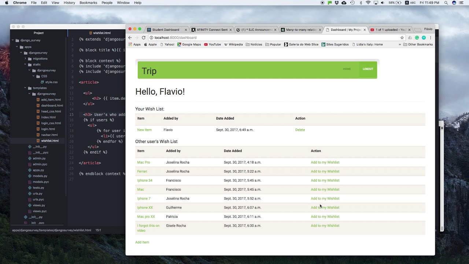Open the I forgot this on video link
Viewport: 469px width, 264px height.
[148, 228]
